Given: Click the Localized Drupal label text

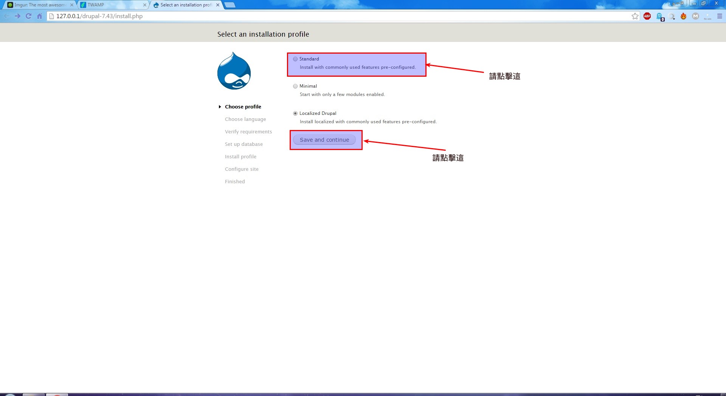Looking at the screenshot, I should (318, 113).
